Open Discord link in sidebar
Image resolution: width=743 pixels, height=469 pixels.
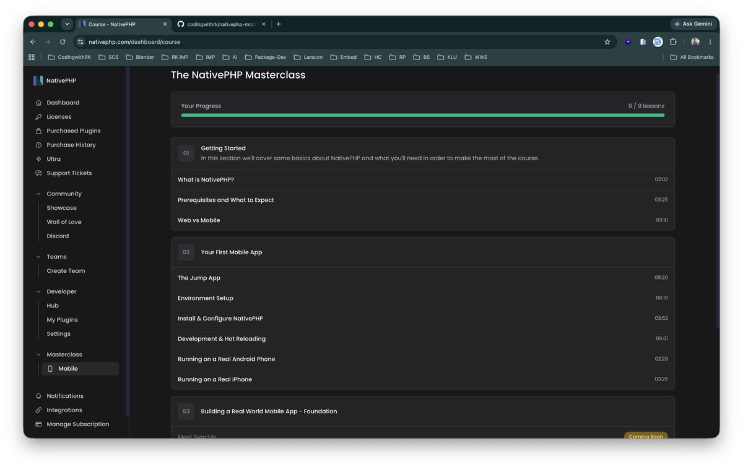tap(58, 236)
